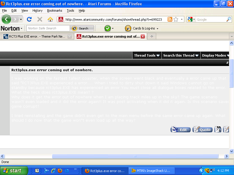Image resolution: width=234 pixels, height=175 pixels.
Task: Click the Edit post button
Action: click(x=180, y=129)
